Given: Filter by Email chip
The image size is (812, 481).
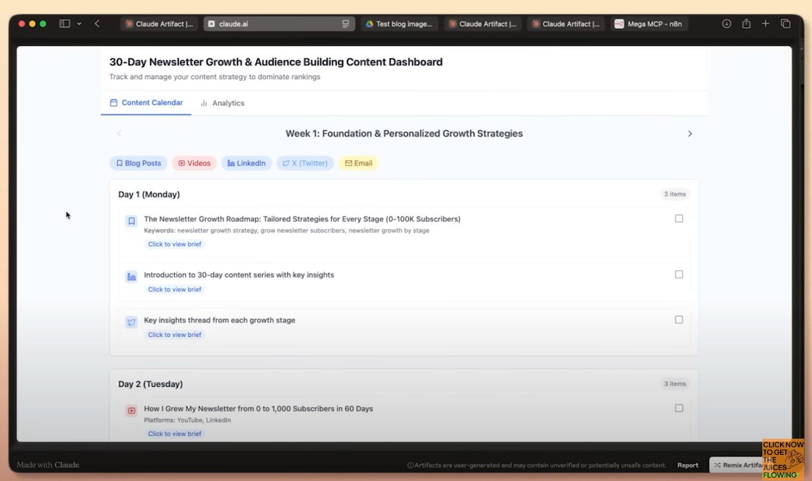Looking at the screenshot, I should [358, 163].
